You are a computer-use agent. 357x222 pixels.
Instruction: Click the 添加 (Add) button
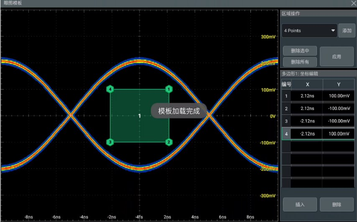click(x=347, y=31)
